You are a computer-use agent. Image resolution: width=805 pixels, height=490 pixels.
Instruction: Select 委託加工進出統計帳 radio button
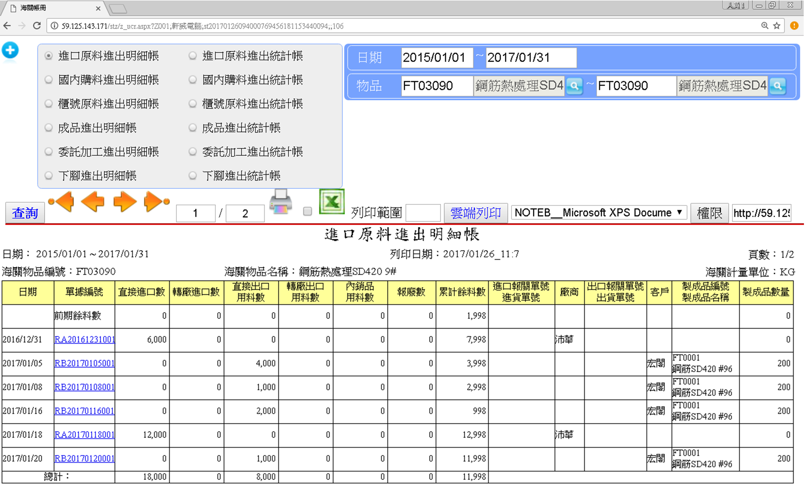click(193, 152)
